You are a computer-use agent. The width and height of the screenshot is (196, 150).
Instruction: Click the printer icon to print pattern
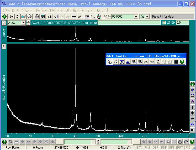[x=37, y=17]
